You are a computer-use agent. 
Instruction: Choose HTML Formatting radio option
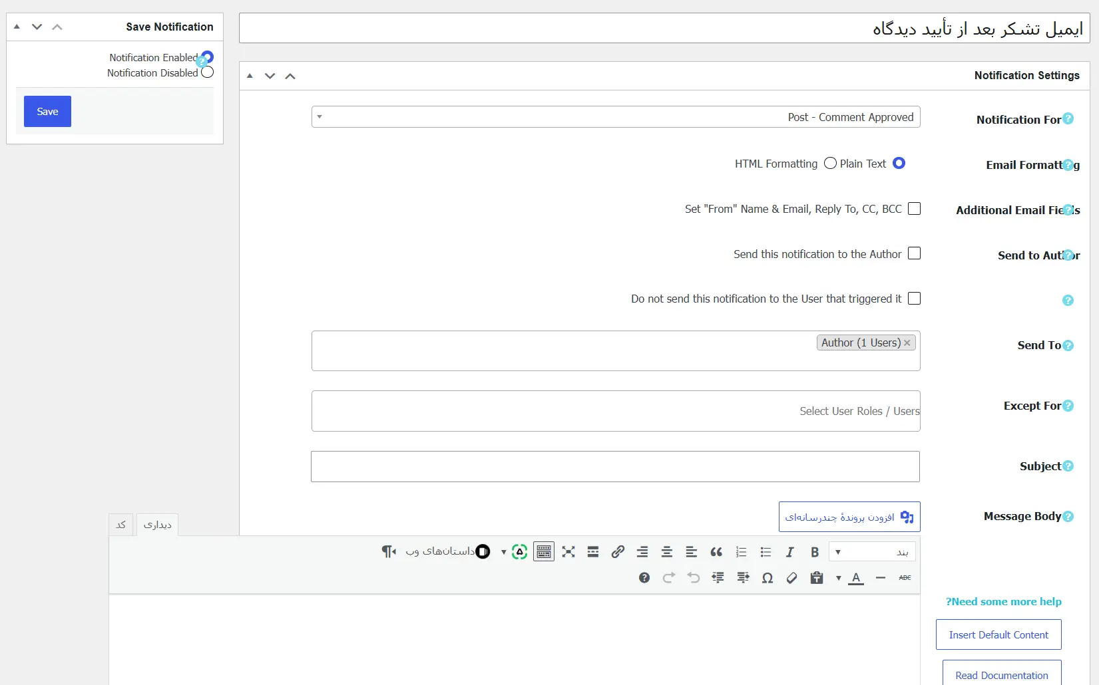coord(830,163)
